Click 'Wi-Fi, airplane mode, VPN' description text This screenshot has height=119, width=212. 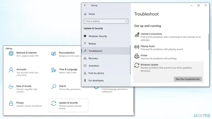pyautogui.click(x=27, y=56)
